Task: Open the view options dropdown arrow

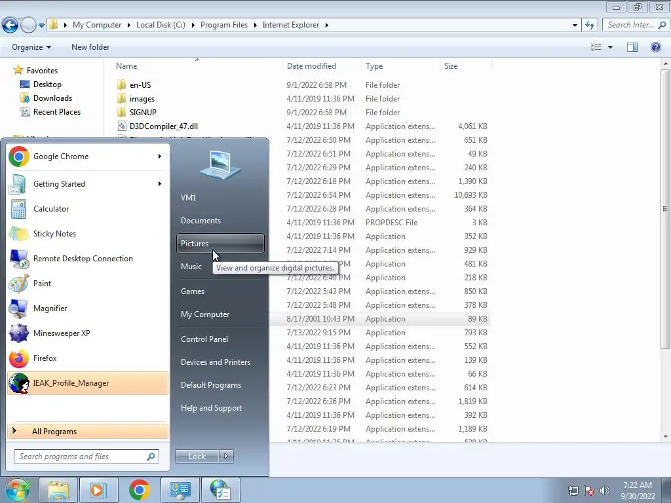Action: click(x=610, y=47)
